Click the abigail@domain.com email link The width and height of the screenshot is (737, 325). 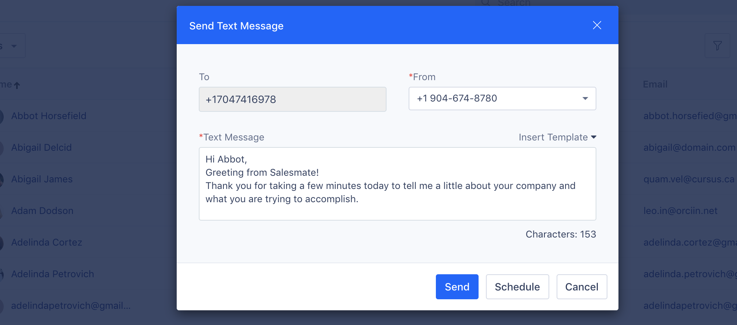[x=689, y=147]
